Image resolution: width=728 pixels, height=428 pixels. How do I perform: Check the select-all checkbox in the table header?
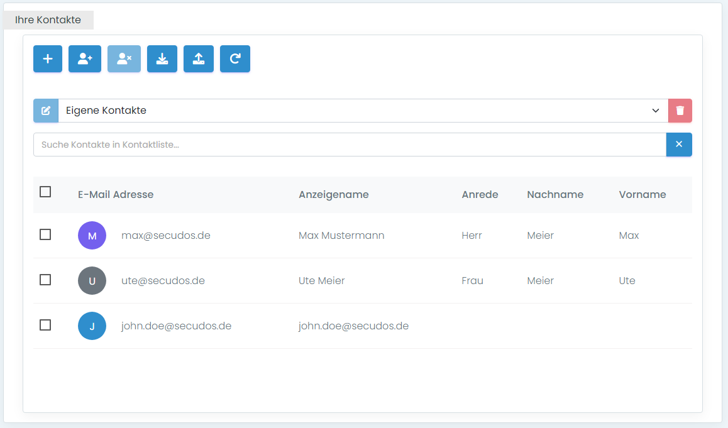tap(45, 192)
